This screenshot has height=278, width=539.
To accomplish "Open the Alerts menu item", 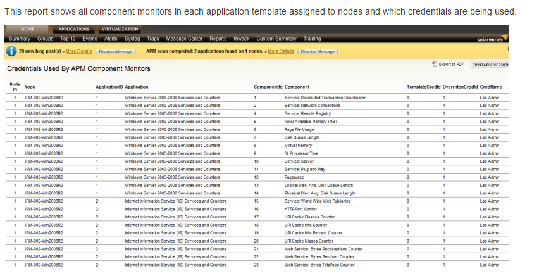I will pyautogui.click(x=111, y=39).
